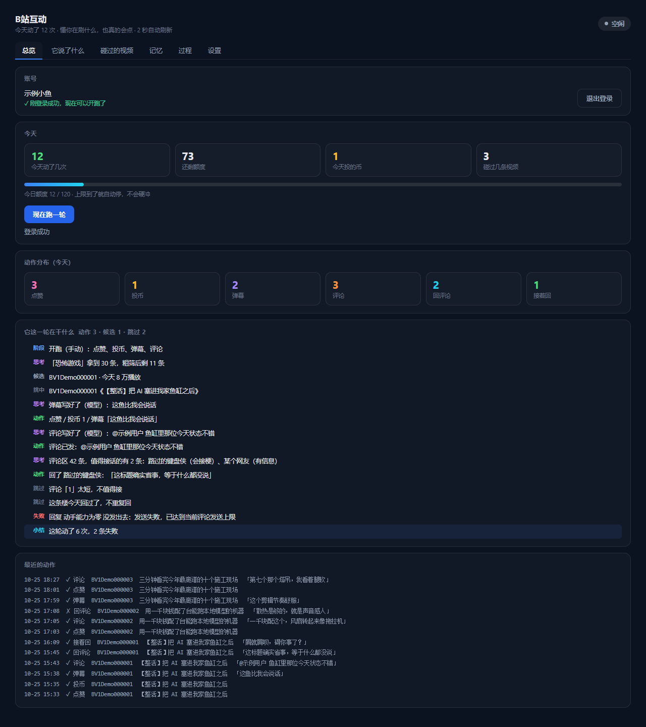646x727 pixels.
Task: Select the 10-25 17:59 弹幕 entry
Action: (x=323, y=600)
